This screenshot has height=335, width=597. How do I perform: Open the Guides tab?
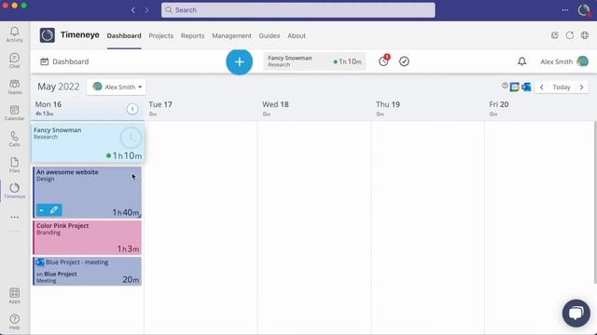270,35
